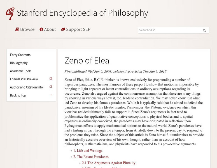The image size is (217, 168).
Task: Select Entry Contents in sidebar
Action: tap(20, 55)
